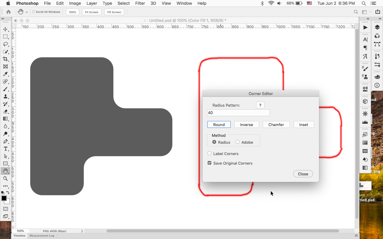Select the Adobe method radio button
383x239 pixels.
pyautogui.click(x=238, y=142)
